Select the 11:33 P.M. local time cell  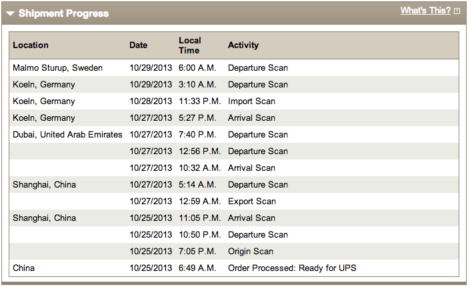pos(199,101)
